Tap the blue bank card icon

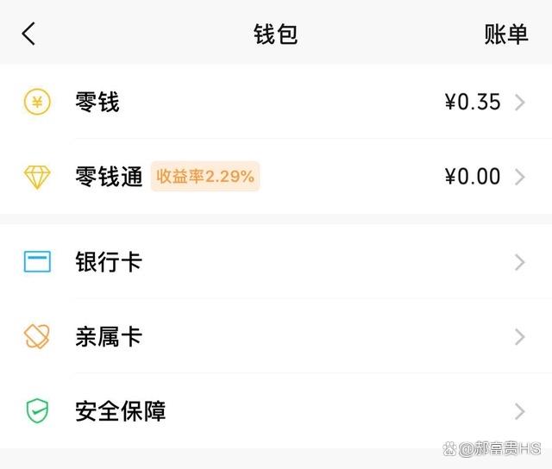click(x=37, y=262)
